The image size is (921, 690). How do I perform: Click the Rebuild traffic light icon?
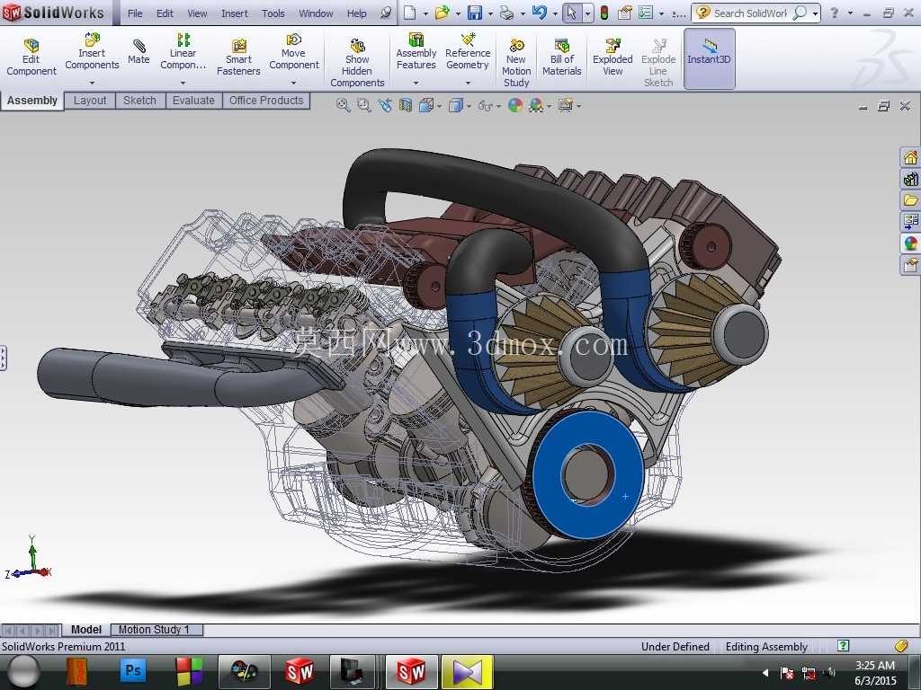tap(604, 13)
